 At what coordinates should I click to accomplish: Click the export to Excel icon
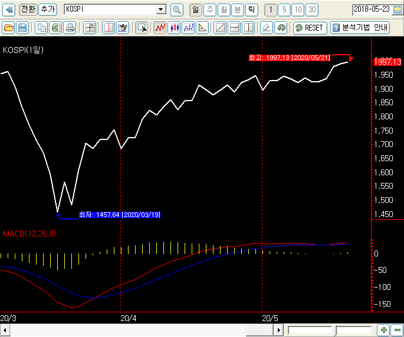[55, 28]
